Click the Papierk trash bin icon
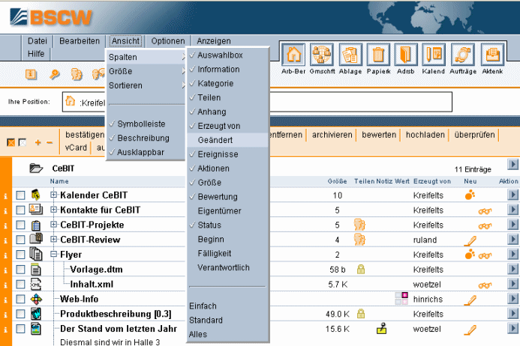 click(379, 55)
